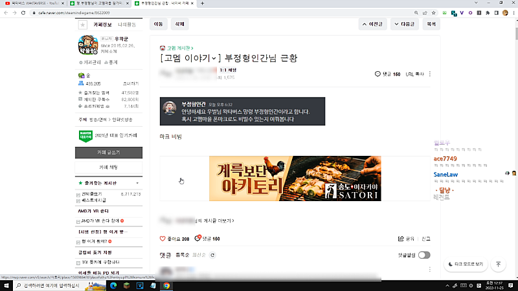Click URL 복사 link
Screen dimensions: 518x291
[x=414, y=74]
